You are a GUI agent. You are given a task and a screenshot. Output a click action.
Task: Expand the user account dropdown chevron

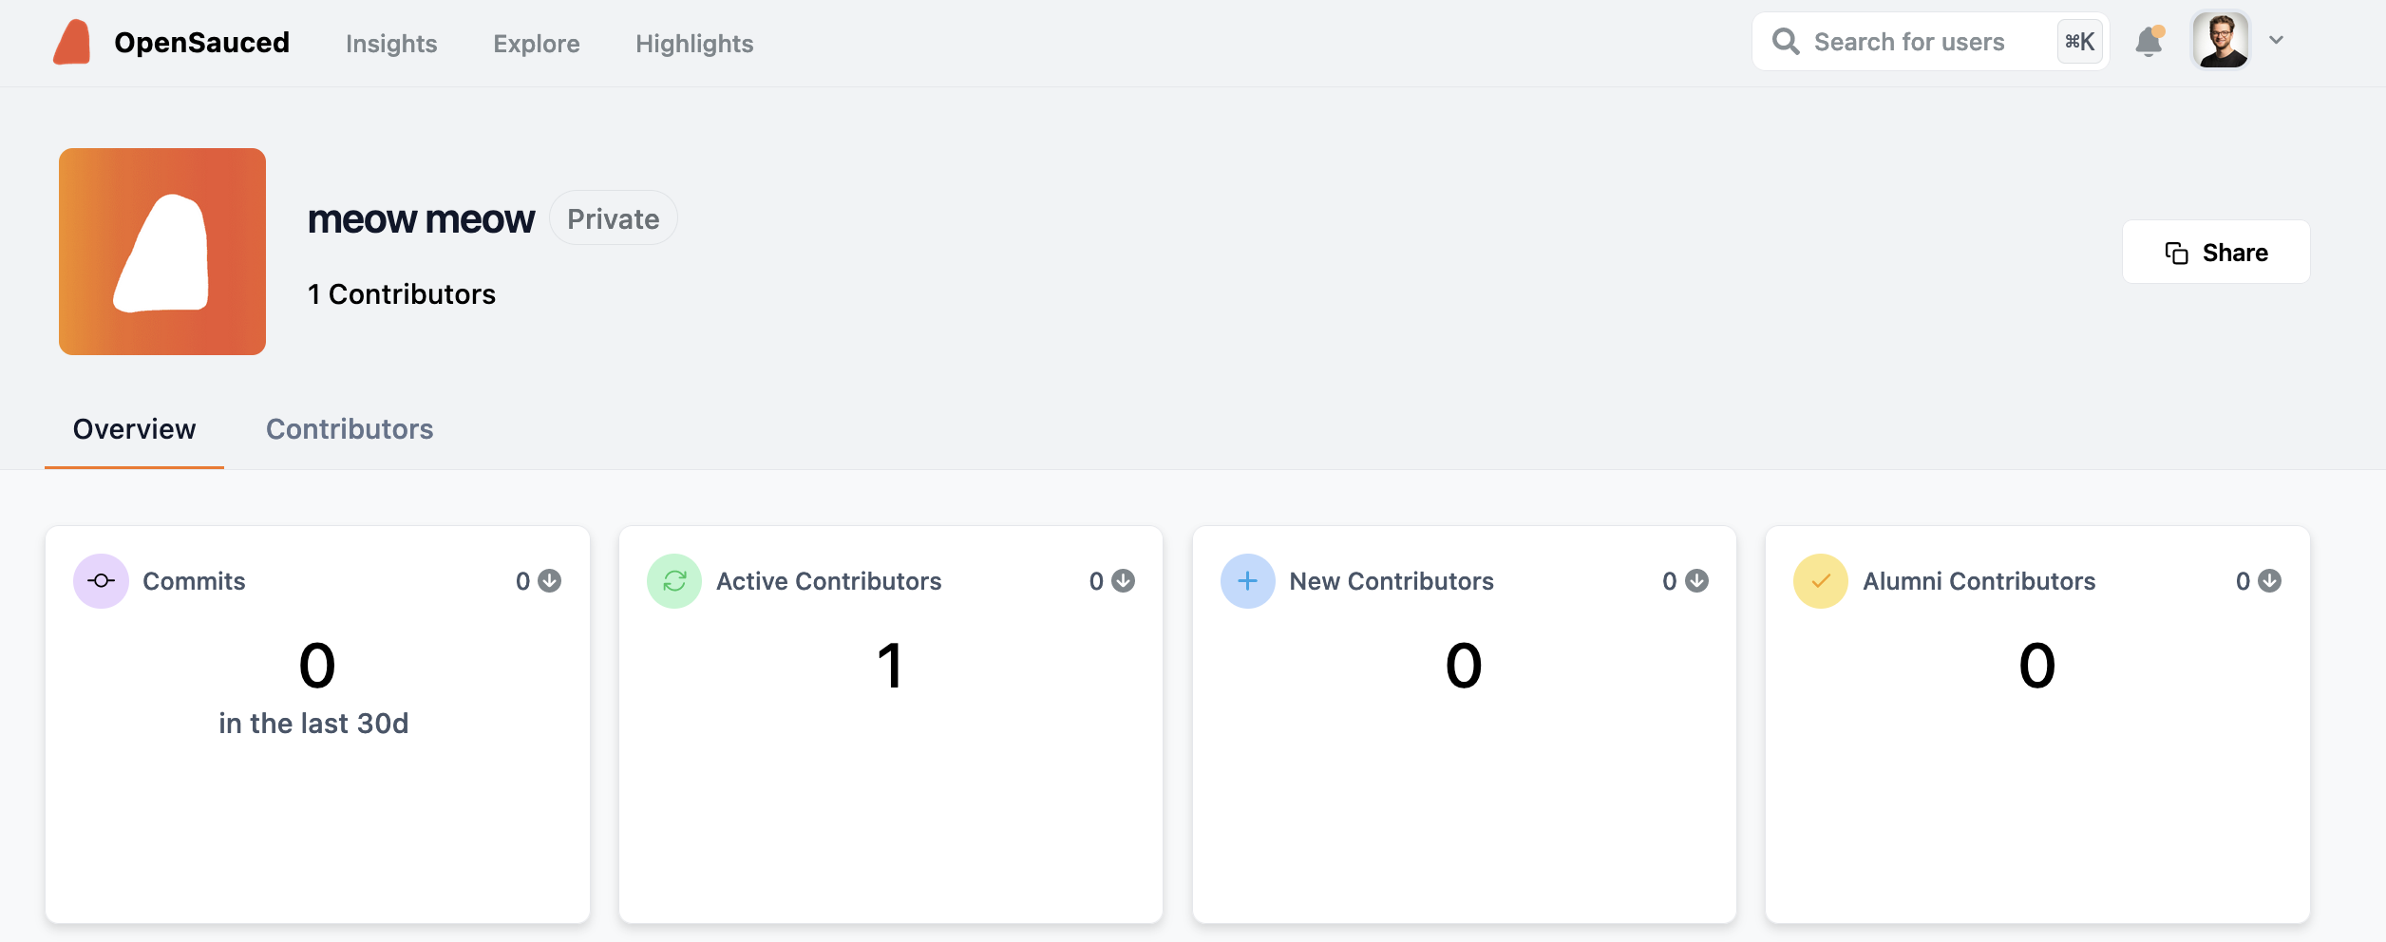[2276, 40]
